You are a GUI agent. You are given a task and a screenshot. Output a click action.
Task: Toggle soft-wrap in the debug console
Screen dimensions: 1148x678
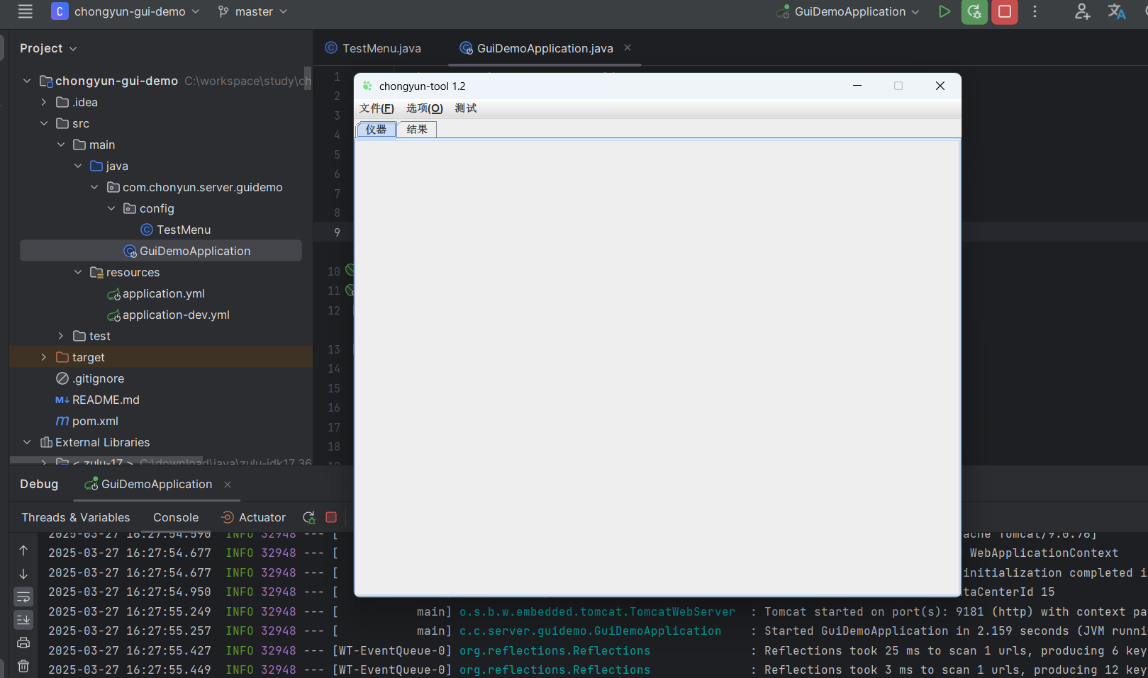pos(23,597)
